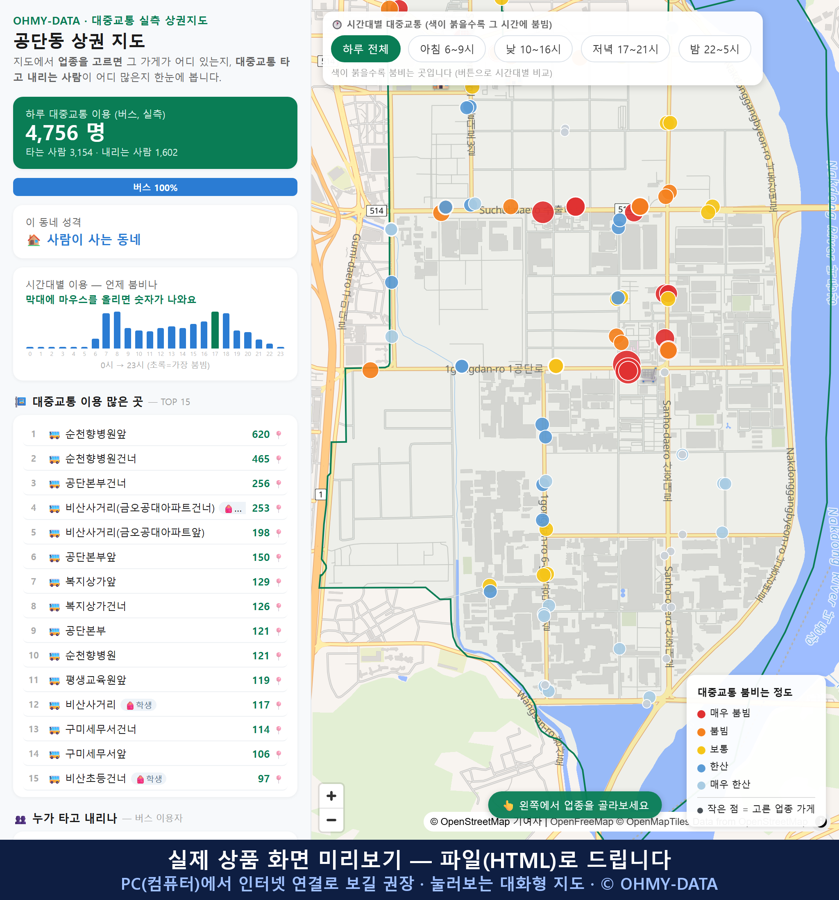Click the green 17시 peak bar in chart
Screen dimensions: 839x900
pyautogui.click(x=215, y=330)
